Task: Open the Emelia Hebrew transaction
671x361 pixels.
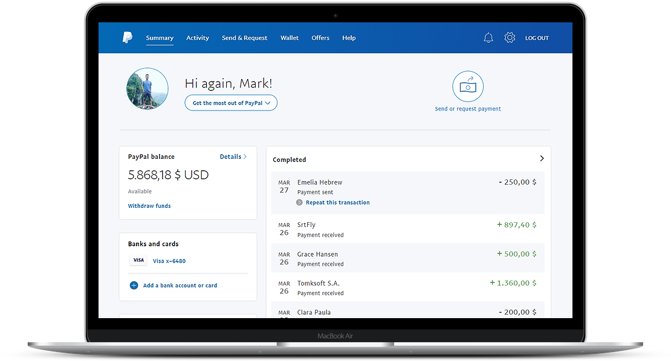Action: (408, 193)
